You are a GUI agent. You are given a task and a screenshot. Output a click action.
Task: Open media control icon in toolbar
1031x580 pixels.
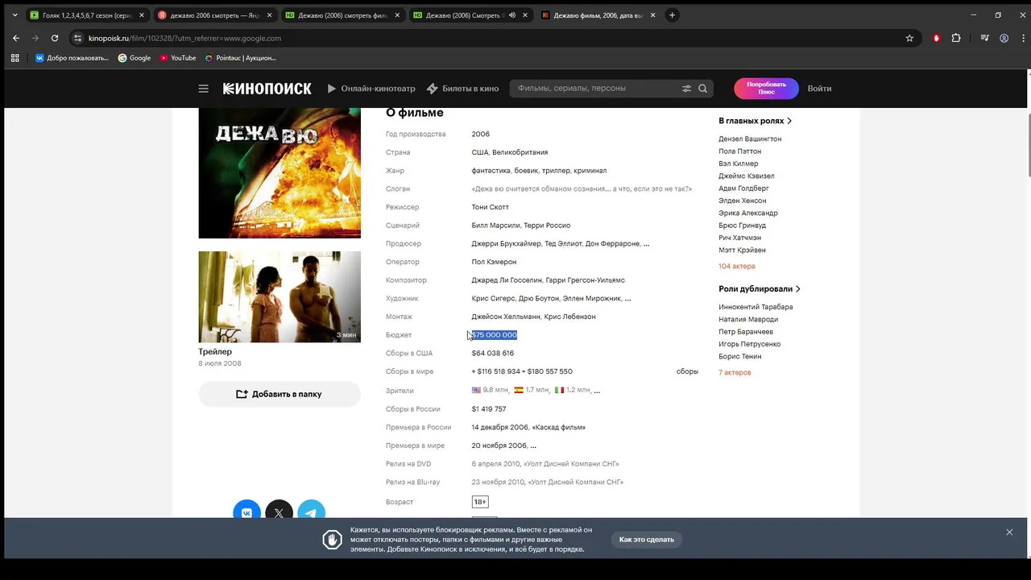(984, 38)
